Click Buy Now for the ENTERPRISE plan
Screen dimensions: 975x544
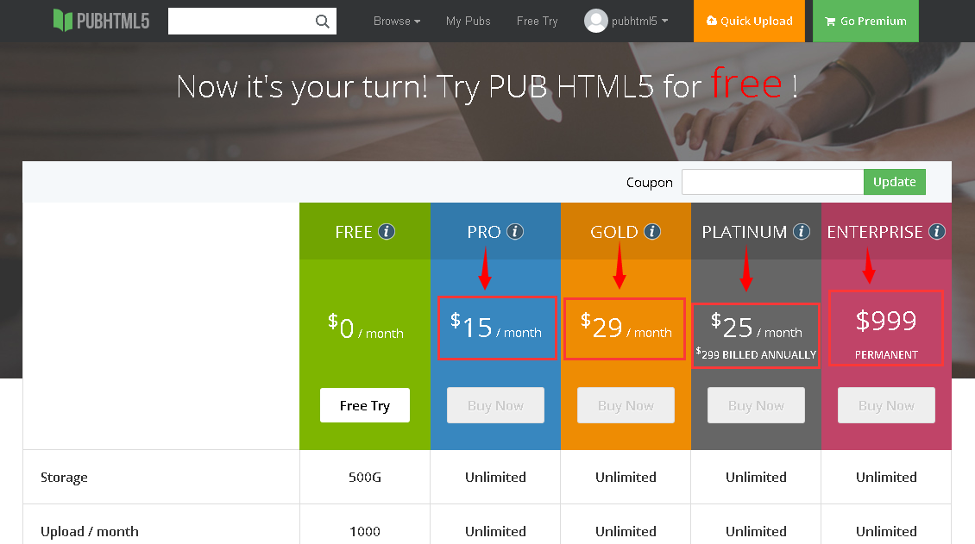pyautogui.click(x=886, y=405)
